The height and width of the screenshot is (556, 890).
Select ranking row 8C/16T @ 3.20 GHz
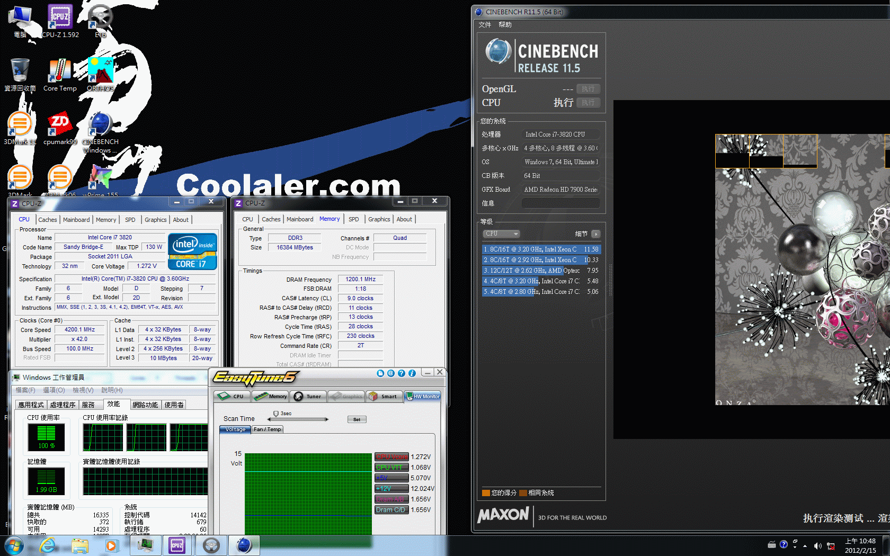[541, 249]
